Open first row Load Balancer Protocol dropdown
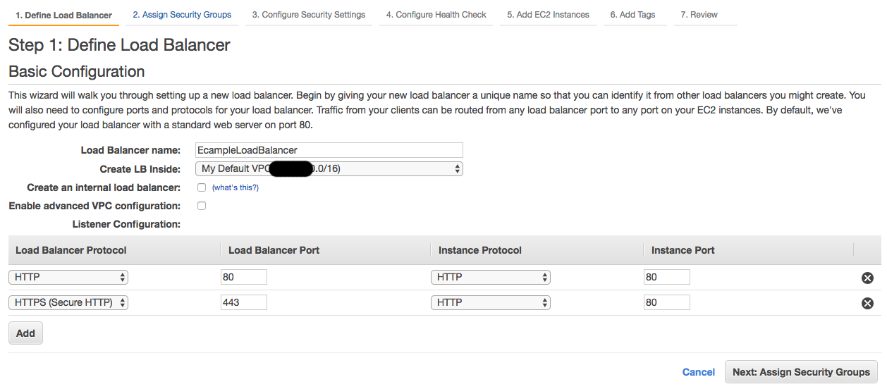This screenshot has width=887, height=389. (68, 277)
